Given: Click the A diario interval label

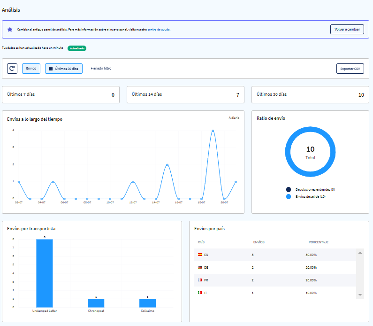Looking at the screenshot, I should (234, 118).
